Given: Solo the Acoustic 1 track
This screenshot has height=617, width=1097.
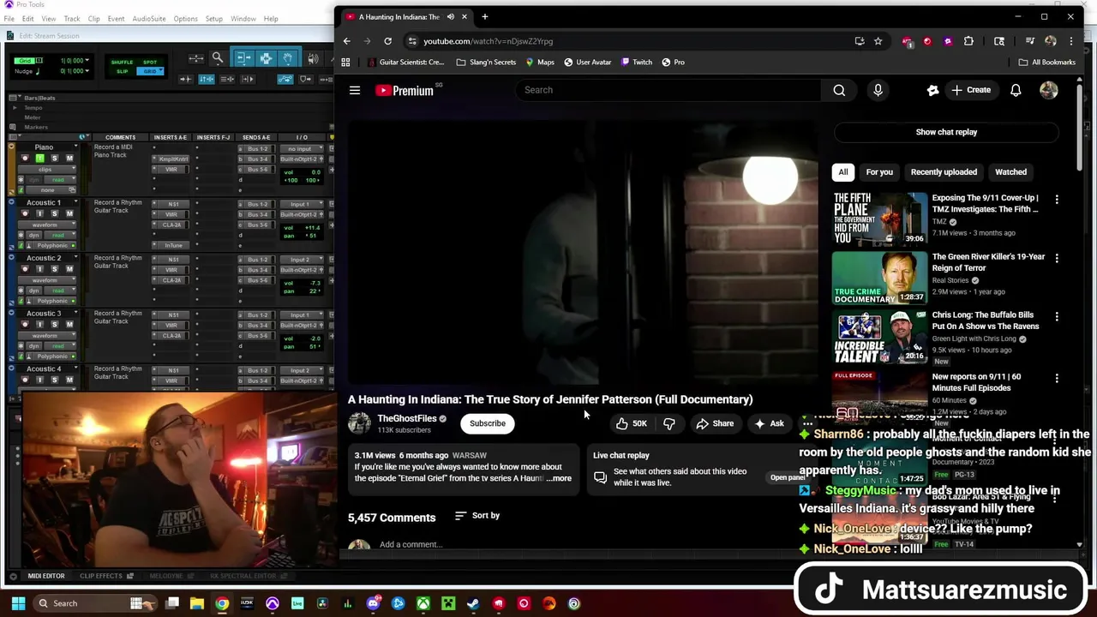Looking at the screenshot, I should pos(54,213).
